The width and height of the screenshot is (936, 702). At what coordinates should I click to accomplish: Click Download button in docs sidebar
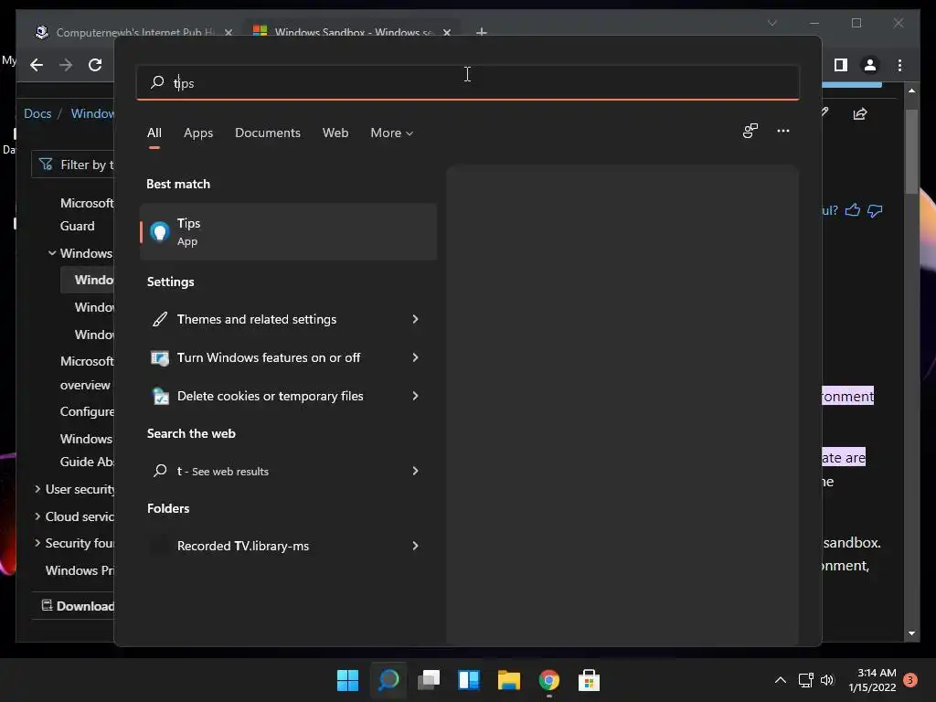[x=78, y=606]
